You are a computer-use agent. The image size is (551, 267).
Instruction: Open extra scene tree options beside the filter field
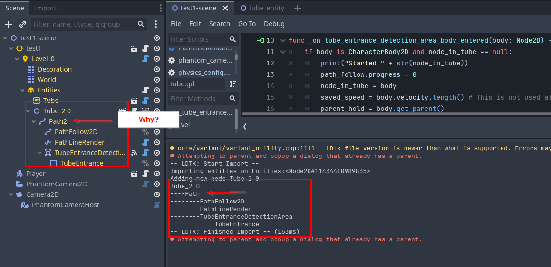(156, 24)
